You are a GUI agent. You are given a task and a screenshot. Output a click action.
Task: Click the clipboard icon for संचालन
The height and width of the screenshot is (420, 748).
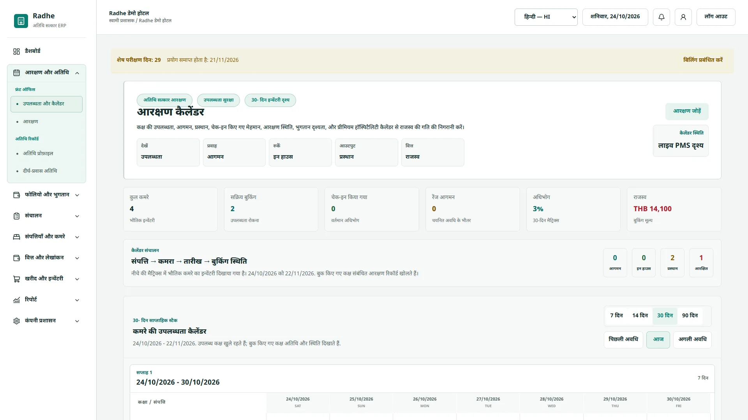[16, 216]
